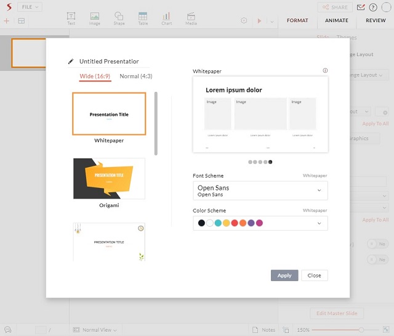Open the help question mark icon
This screenshot has width=394, height=336.
click(373, 7)
